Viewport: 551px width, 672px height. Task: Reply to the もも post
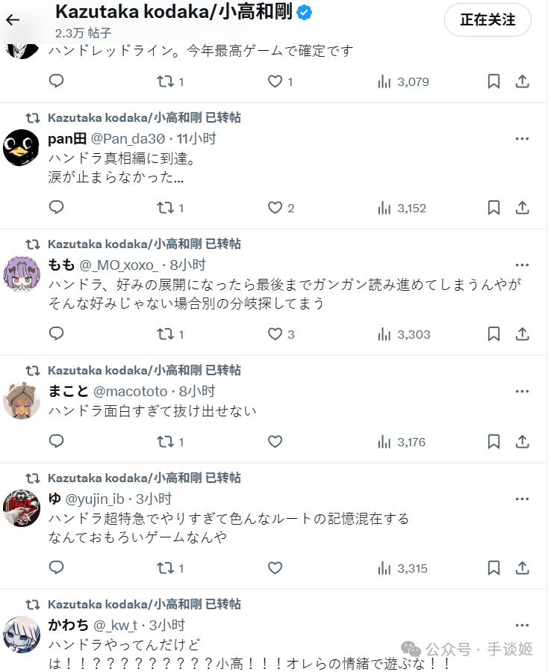coord(57,334)
